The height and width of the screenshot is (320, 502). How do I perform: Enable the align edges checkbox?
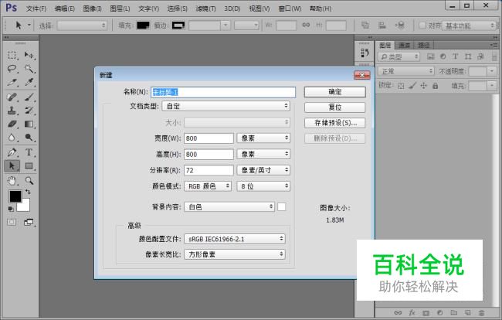point(422,26)
